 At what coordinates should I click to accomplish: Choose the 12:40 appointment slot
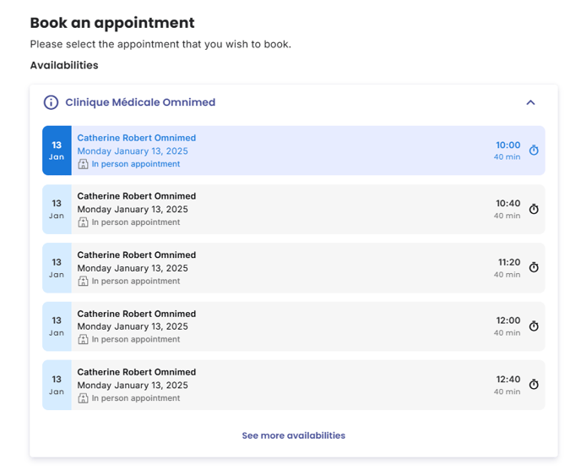(x=294, y=385)
